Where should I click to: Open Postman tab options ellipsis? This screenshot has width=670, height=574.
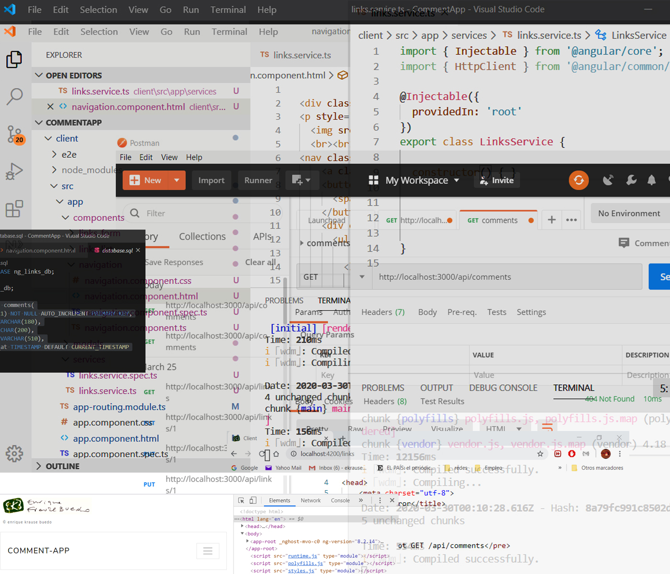pos(571,220)
